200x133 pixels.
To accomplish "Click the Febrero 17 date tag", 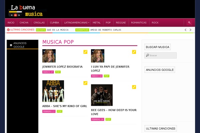I will (49, 111).
